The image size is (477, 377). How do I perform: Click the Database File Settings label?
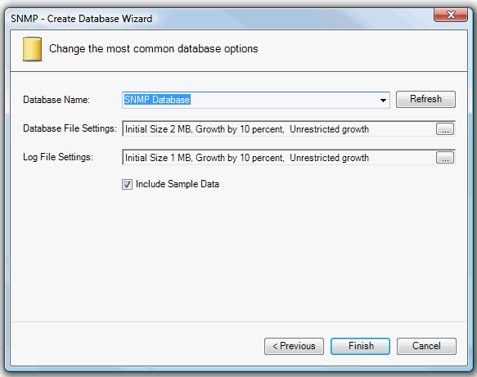pos(70,128)
